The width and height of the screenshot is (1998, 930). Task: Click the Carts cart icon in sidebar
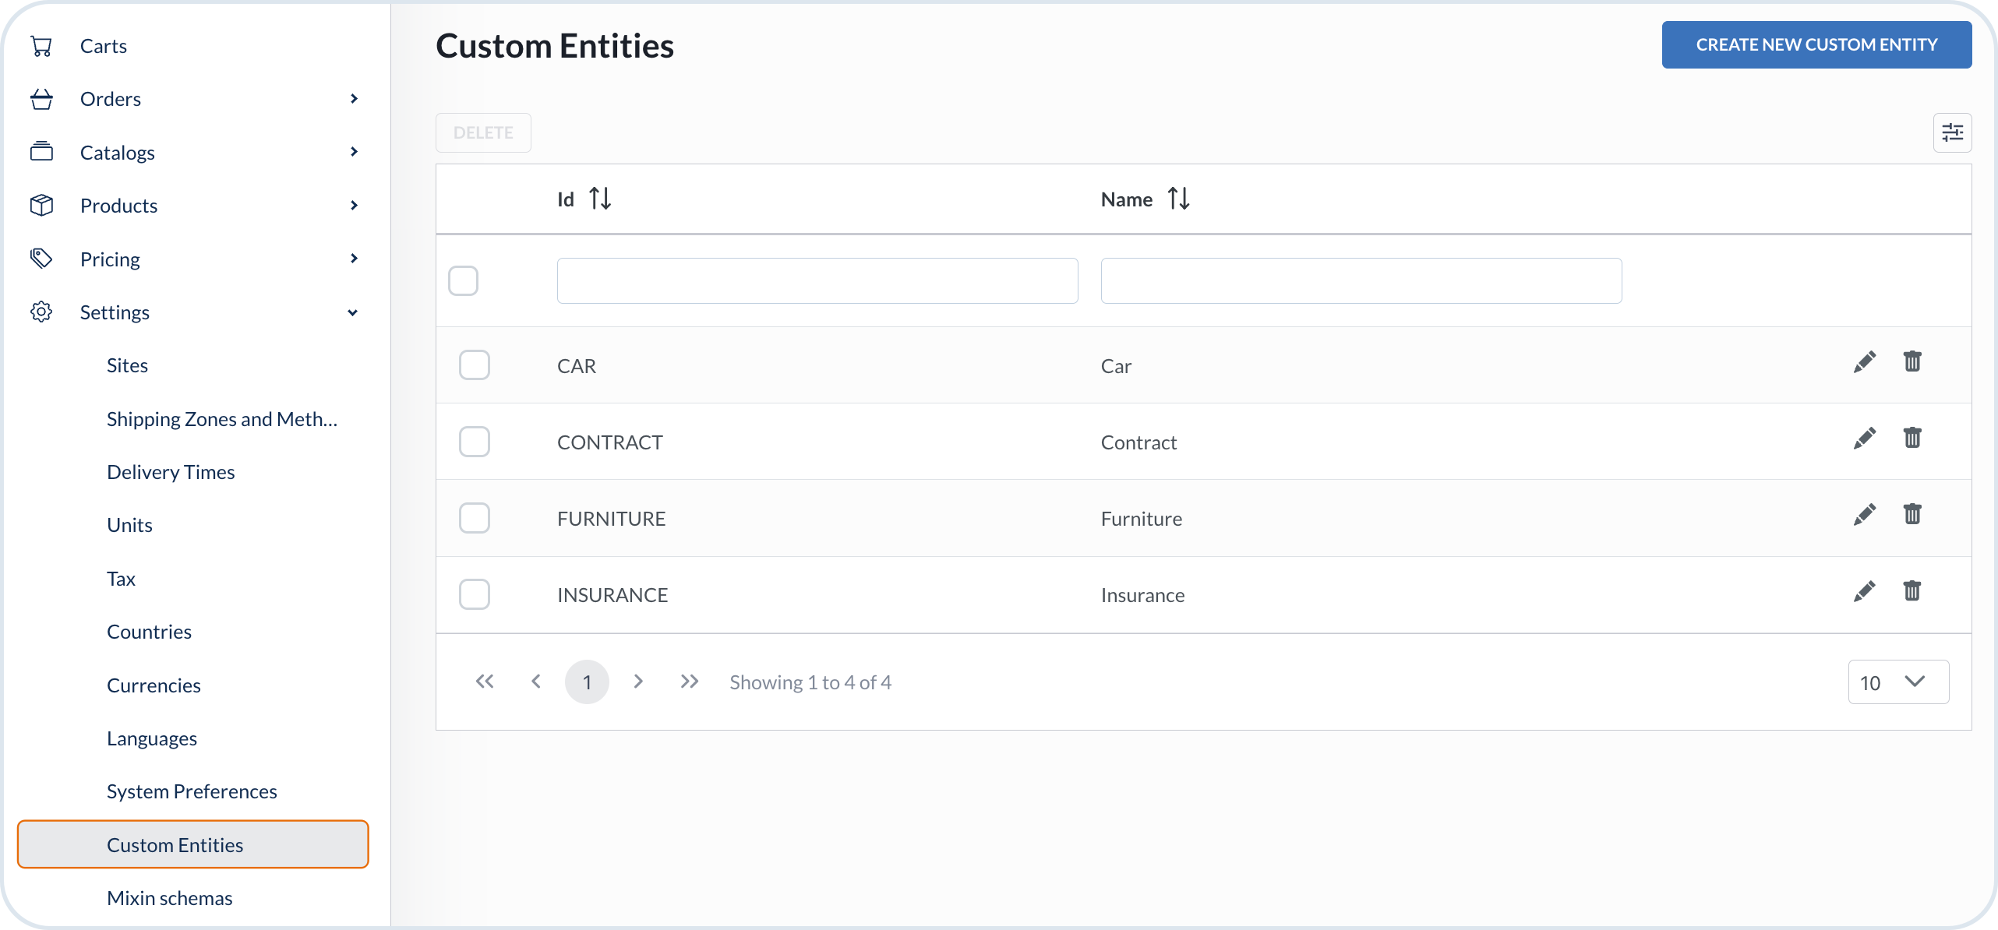pos(41,46)
